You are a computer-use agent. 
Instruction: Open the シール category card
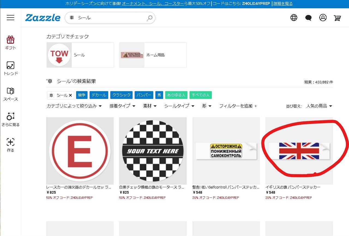[x=80, y=55]
